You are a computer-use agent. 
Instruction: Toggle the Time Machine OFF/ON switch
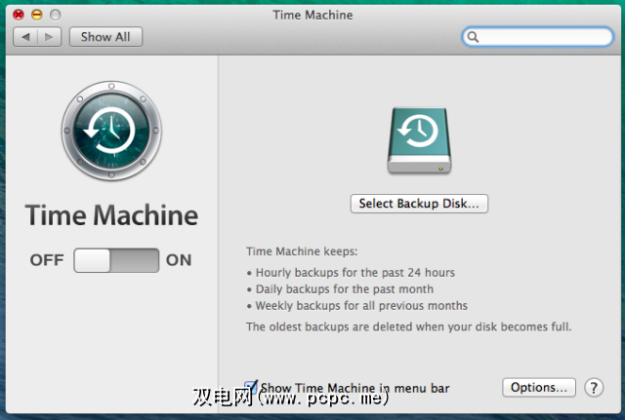coord(116,260)
